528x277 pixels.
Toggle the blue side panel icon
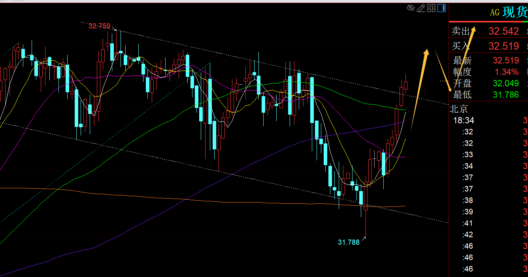tap(442, 7)
